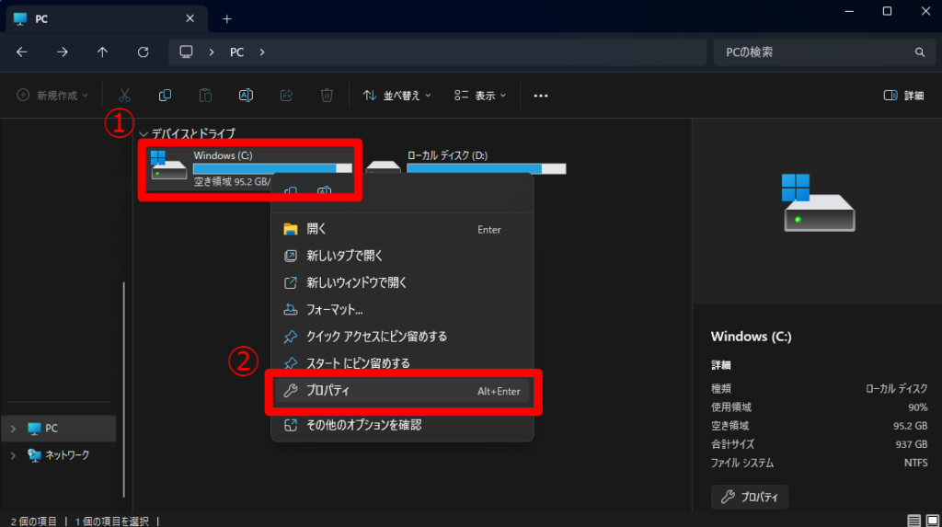Switch to large thumbnails view icon in status bar
942x527 pixels.
point(933,521)
